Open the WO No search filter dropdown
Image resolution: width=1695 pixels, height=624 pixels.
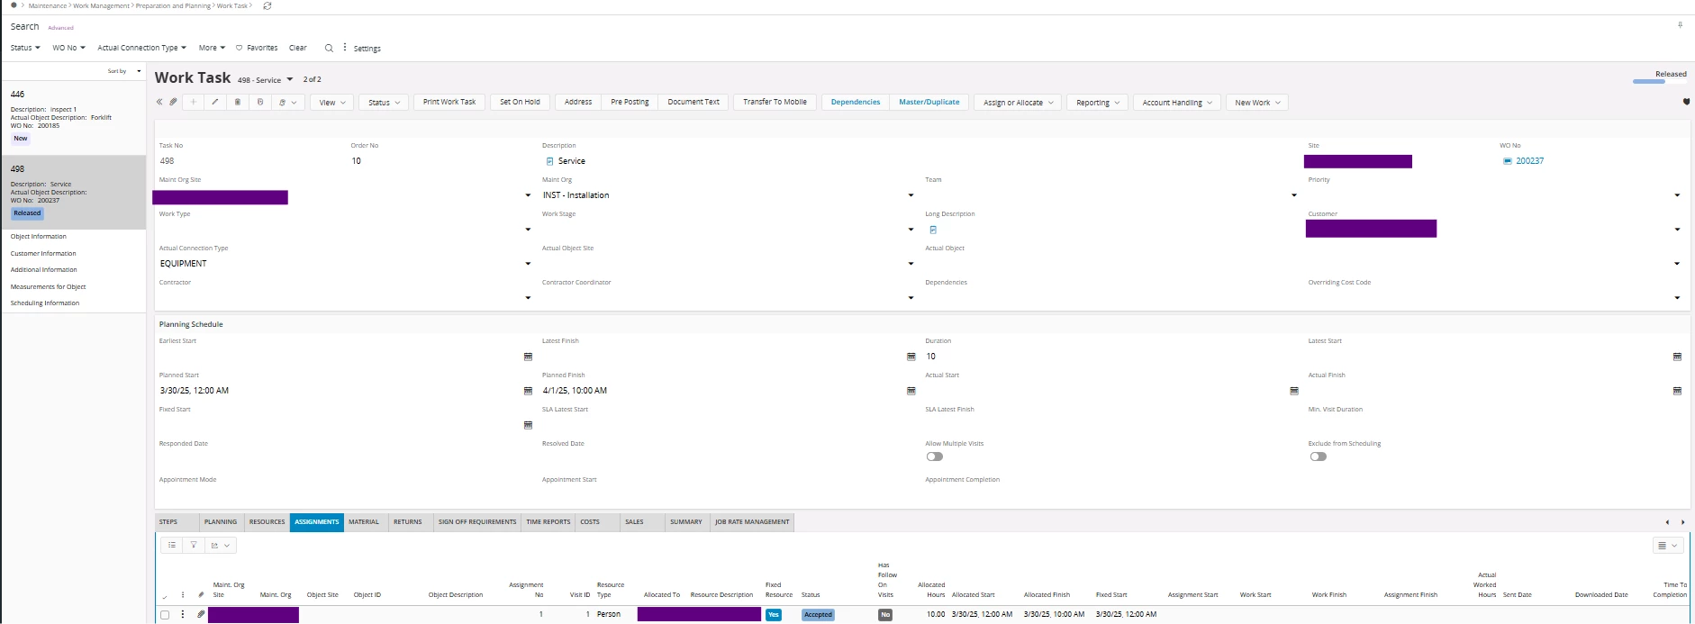pyautogui.click(x=68, y=48)
